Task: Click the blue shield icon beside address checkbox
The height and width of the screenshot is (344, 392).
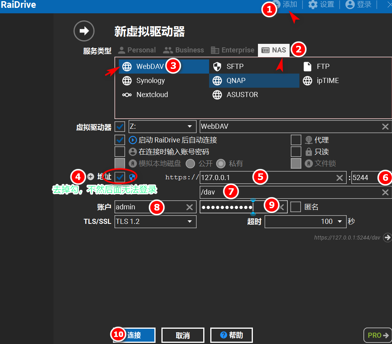Action: pyautogui.click(x=132, y=177)
